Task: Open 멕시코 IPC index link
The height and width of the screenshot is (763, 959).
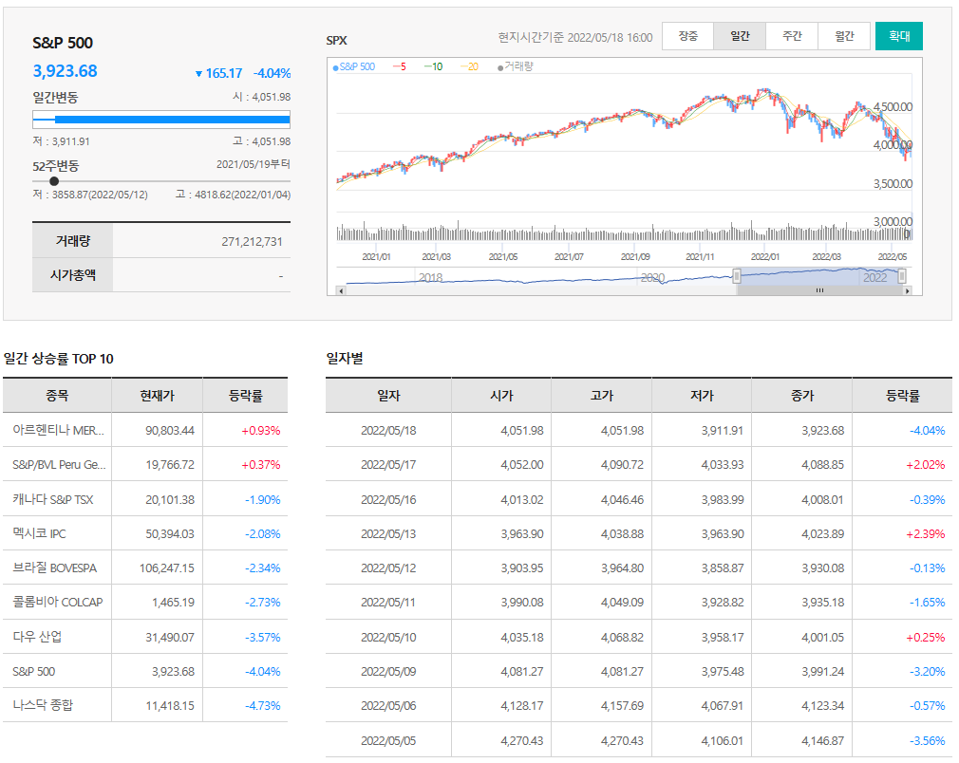Action: click(39, 533)
